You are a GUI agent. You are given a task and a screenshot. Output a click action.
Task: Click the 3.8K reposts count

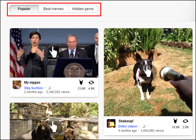[186, 127]
